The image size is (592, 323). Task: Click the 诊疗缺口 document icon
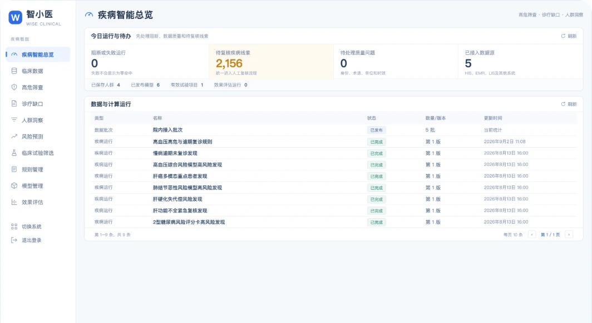coord(14,104)
